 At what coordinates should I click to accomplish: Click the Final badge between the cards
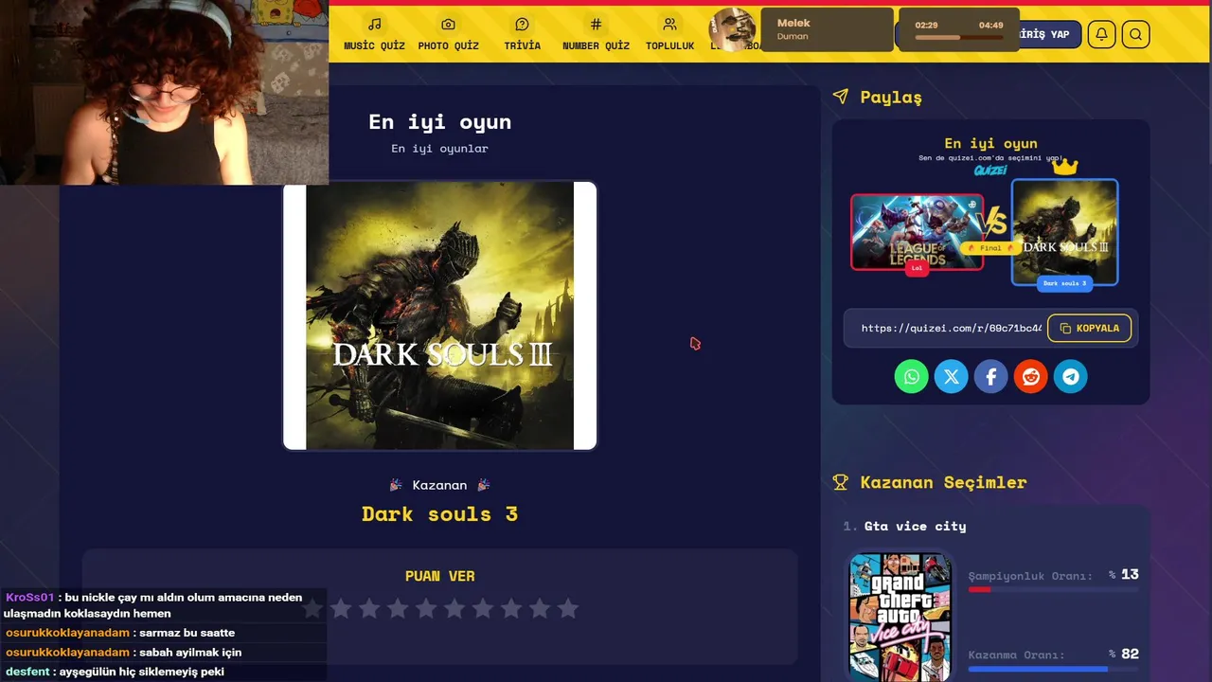click(989, 247)
